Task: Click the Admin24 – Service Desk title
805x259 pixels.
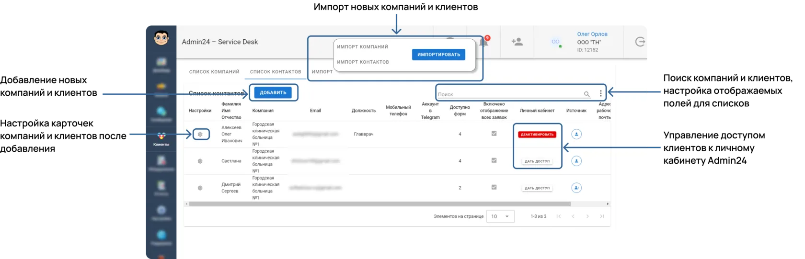Action: tap(220, 42)
